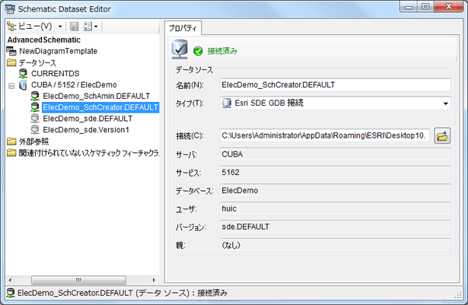Select ElecDemo_SchAmin.DEFAULT in the tree

(x=97, y=96)
